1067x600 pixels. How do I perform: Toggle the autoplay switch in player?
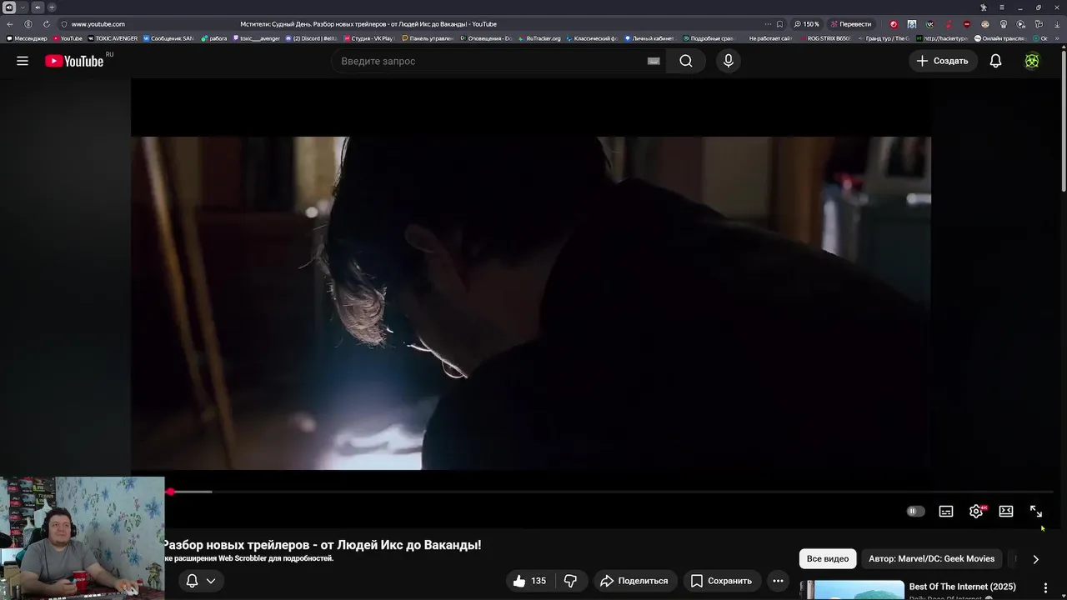coord(915,512)
